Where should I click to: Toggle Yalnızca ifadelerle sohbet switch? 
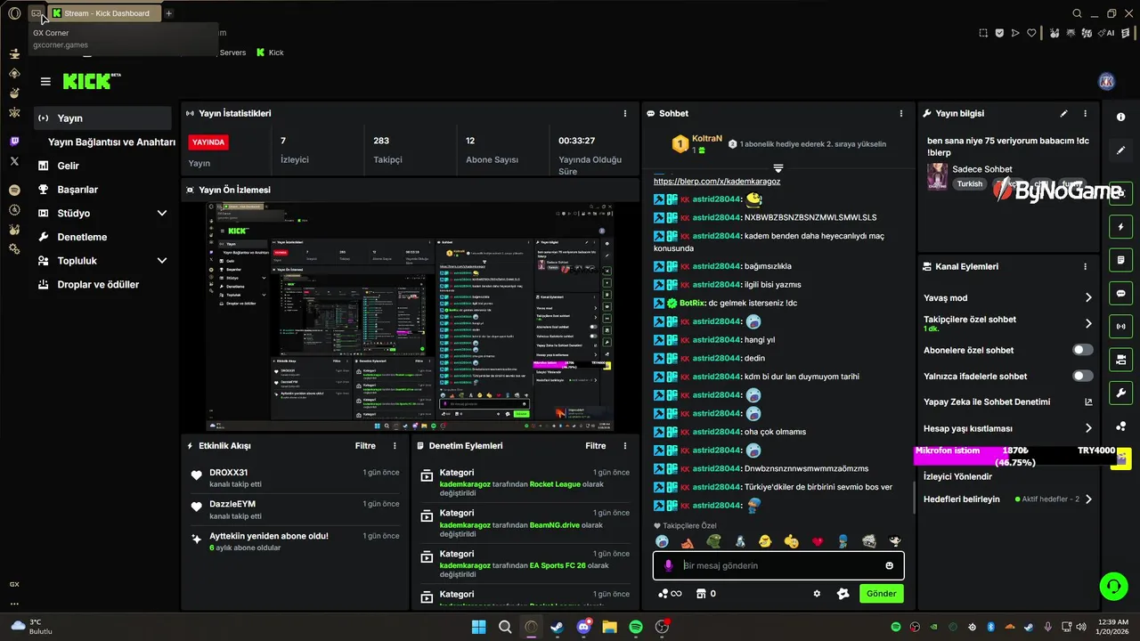(1083, 376)
